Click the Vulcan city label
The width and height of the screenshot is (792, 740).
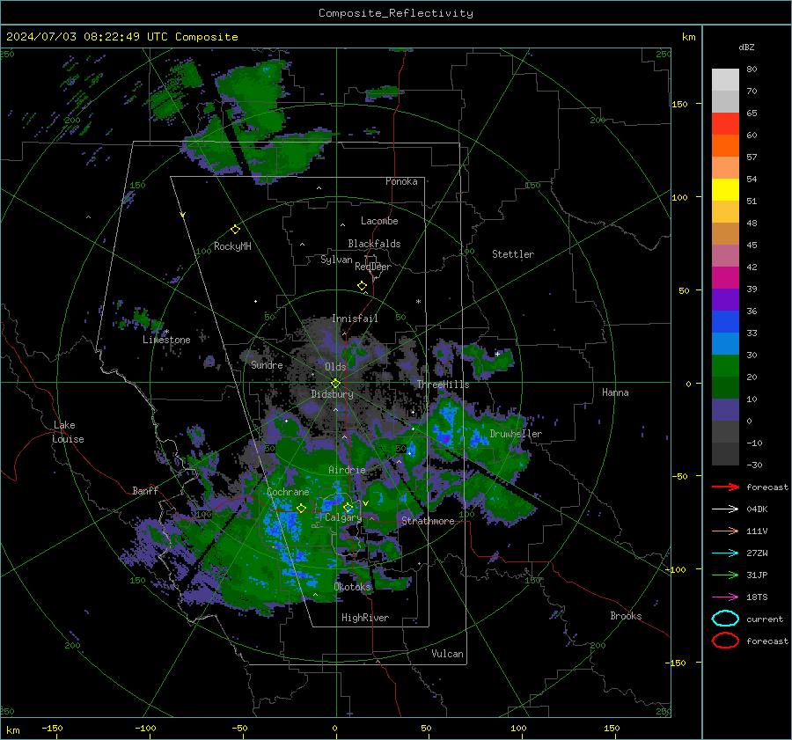[x=448, y=654]
